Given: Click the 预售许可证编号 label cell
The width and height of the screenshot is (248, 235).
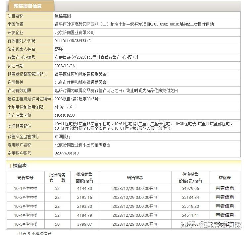Looking at the screenshot, I should [x=29, y=57].
